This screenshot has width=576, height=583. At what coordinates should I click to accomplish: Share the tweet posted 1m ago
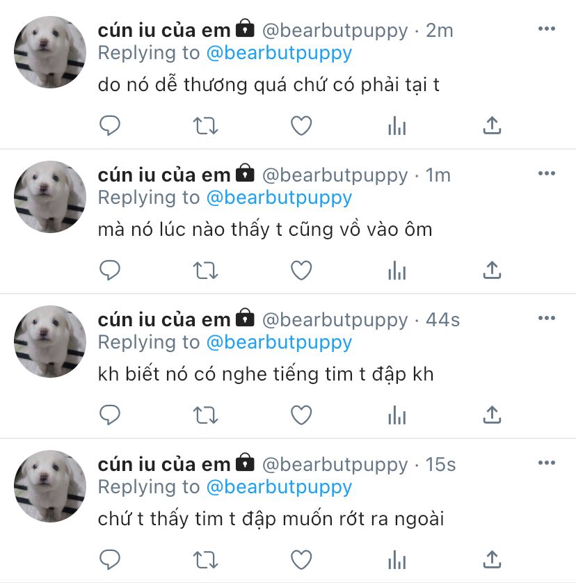tap(492, 270)
